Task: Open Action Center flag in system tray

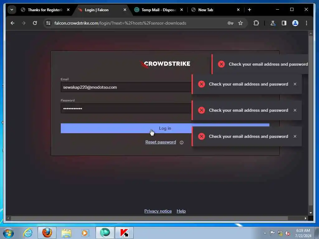Action: [x=272, y=233]
